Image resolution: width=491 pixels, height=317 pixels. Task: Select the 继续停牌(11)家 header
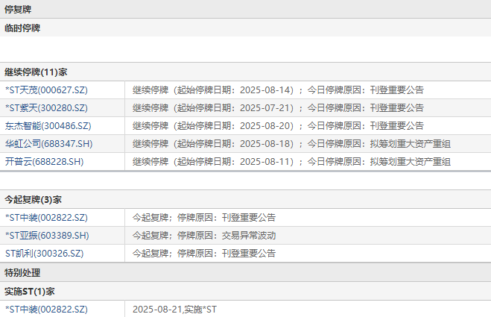point(36,72)
